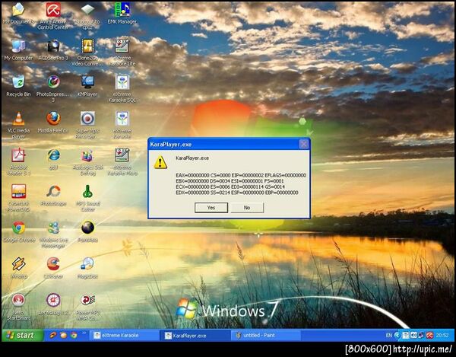Open the EMK Manager desktop icon
Image resolution: width=456 pixels, height=357 pixels.
122,14
